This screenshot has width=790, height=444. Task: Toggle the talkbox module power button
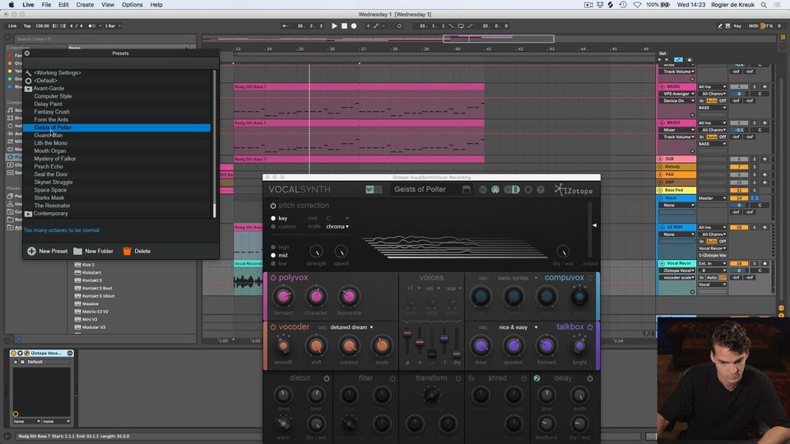pyautogui.click(x=590, y=326)
